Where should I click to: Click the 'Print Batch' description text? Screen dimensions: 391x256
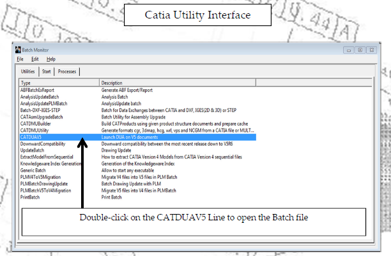tap(111, 197)
